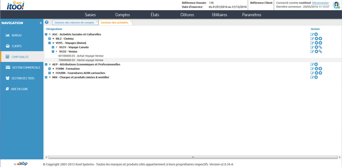Screen dimensions: 342x167
Task: Click the horizontal scrollbar right arrow
Action: pos(340,157)
